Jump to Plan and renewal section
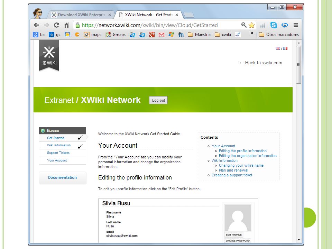 pyautogui.click(x=233, y=170)
